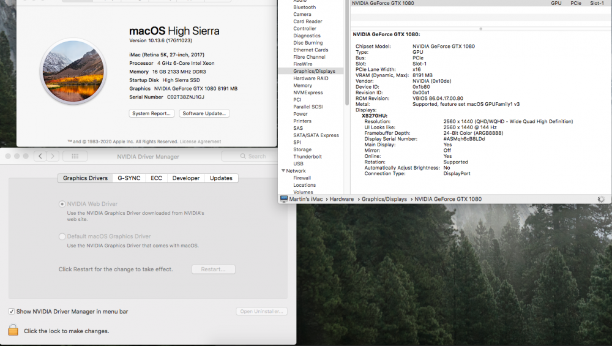Open the ECC tab
The height and width of the screenshot is (346, 612).
pos(157,178)
